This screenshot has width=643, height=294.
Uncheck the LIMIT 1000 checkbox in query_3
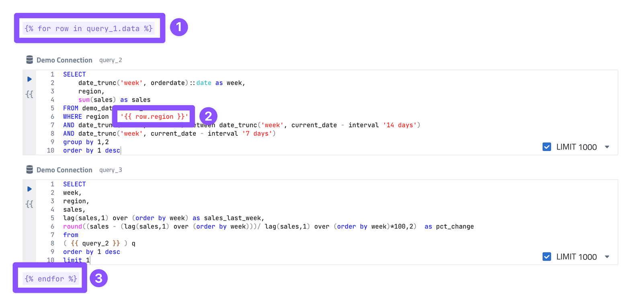[547, 257]
